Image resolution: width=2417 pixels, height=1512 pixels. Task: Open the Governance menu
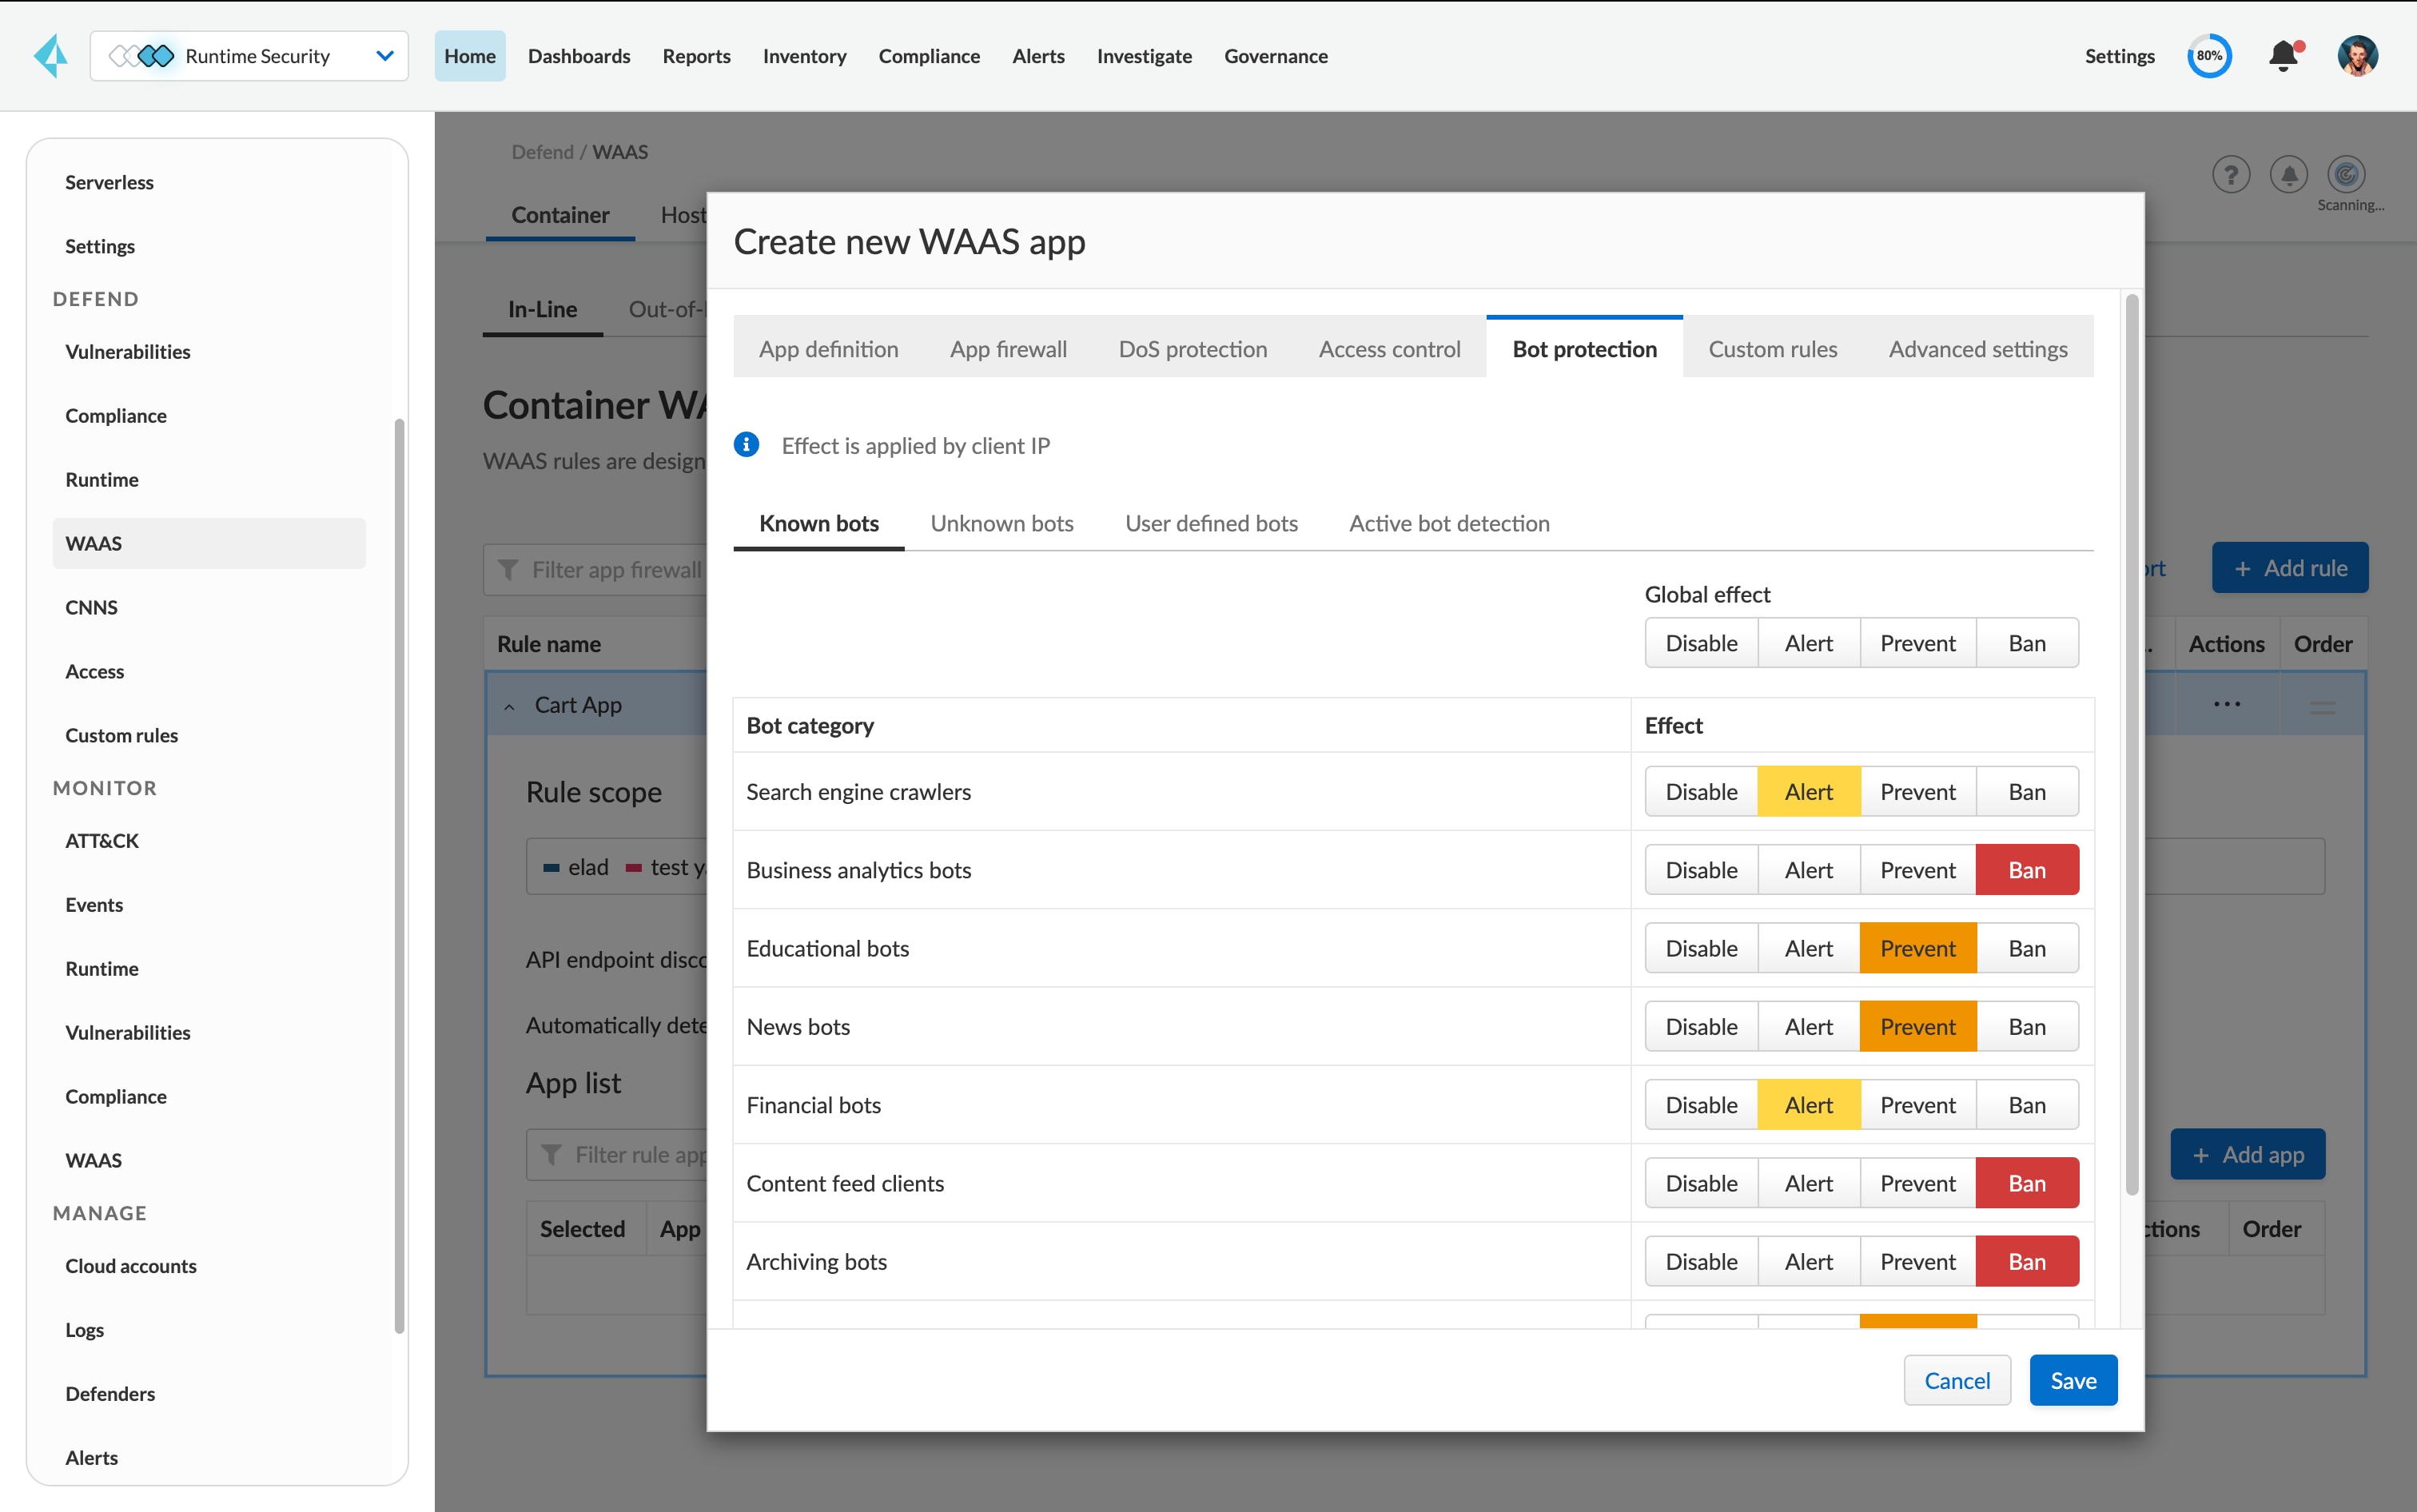[x=1276, y=56]
